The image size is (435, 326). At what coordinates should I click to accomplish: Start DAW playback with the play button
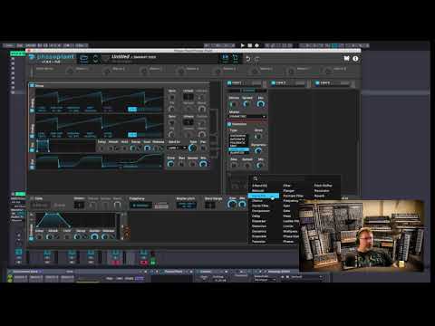coord(242,45)
